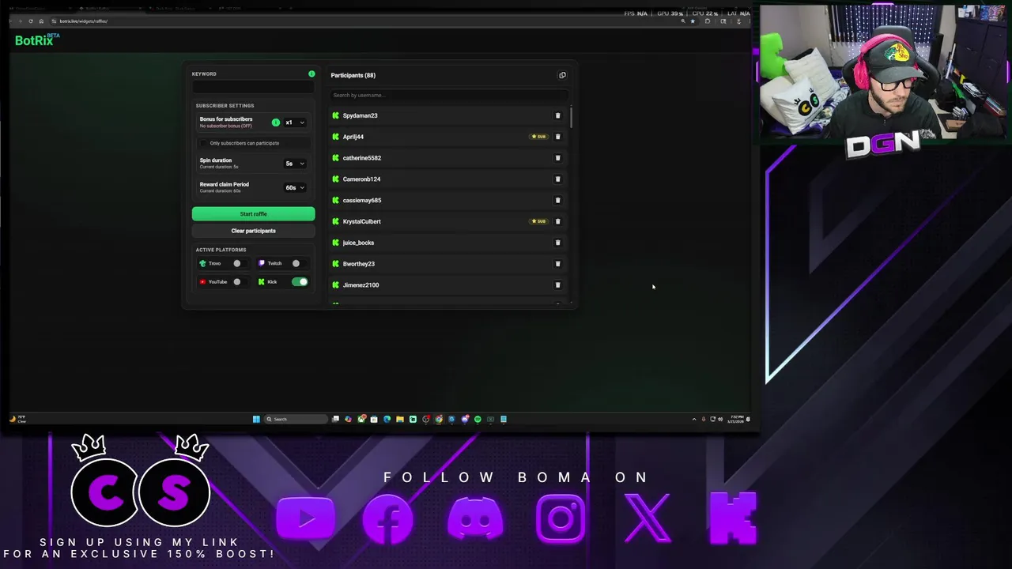
Task: Remove KrystalCulbert via trash icon
Action: tap(557, 221)
